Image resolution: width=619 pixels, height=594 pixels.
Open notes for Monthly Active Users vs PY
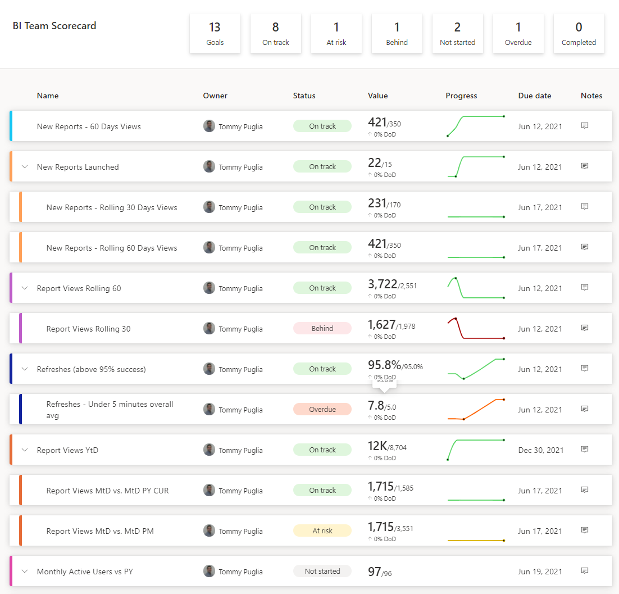click(x=584, y=571)
